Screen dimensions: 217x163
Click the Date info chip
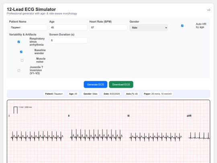(112, 94)
